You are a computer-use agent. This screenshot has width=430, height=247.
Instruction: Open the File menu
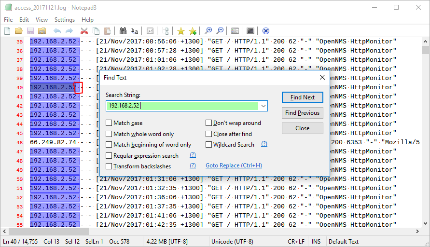click(8, 20)
